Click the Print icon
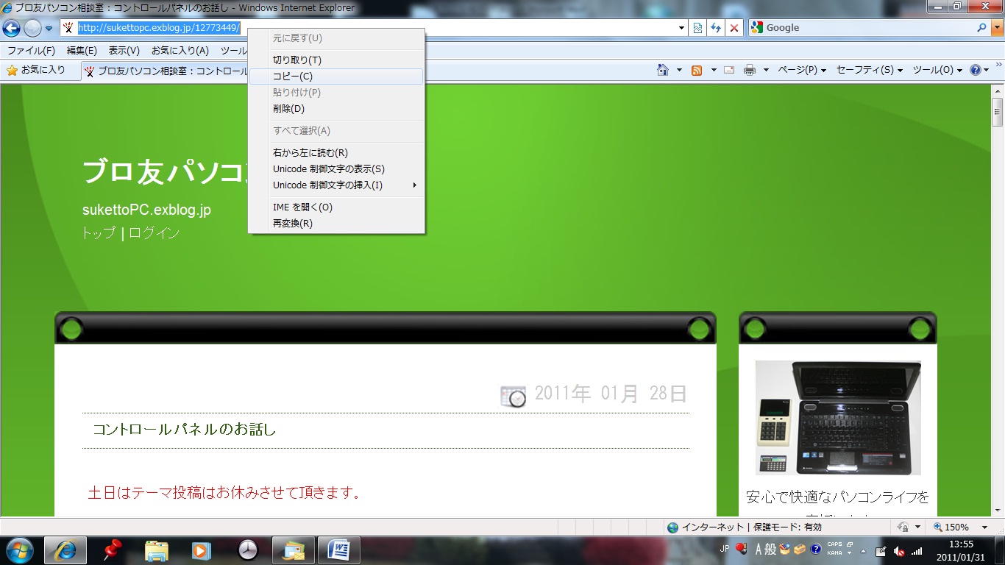Viewport: 1005px width, 565px height. pyautogui.click(x=750, y=71)
